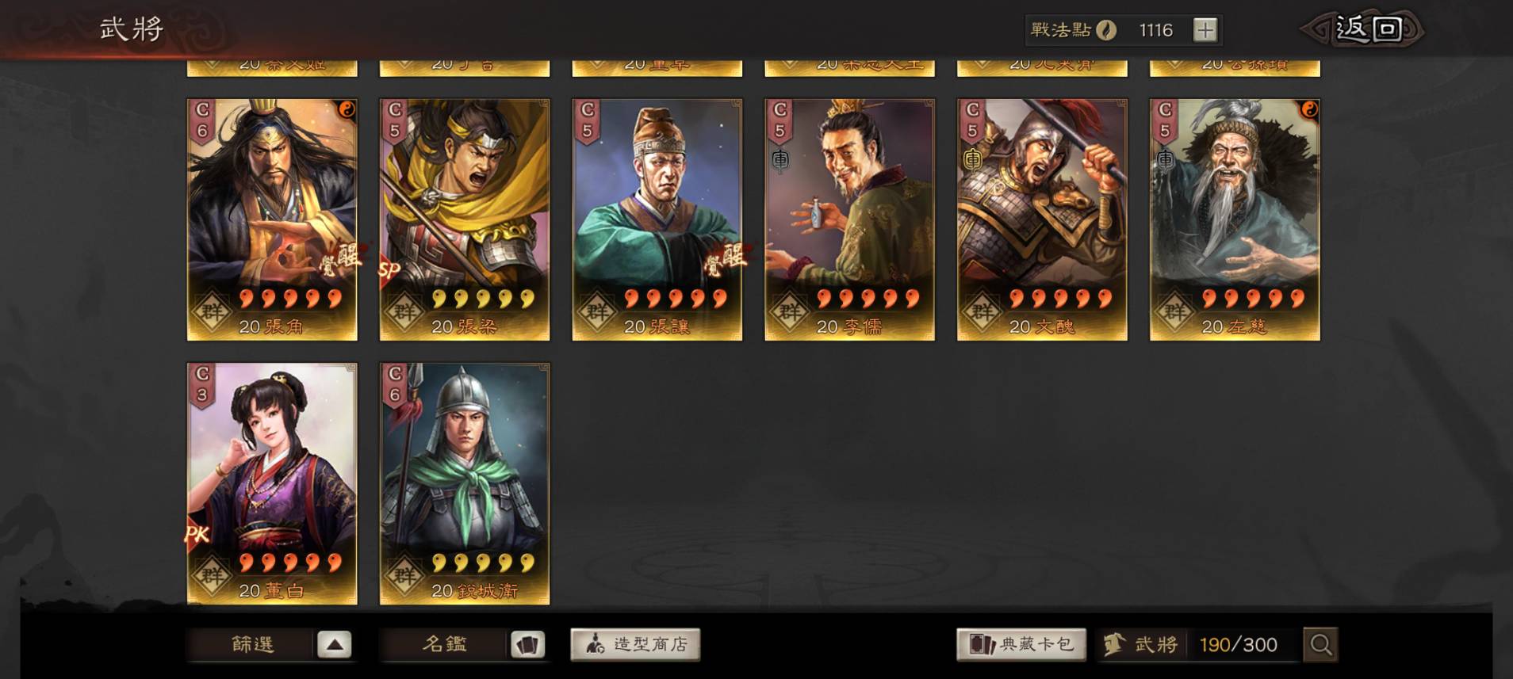Click the 戰法點 feather icon
This screenshot has height=679, width=1513.
click(1106, 30)
